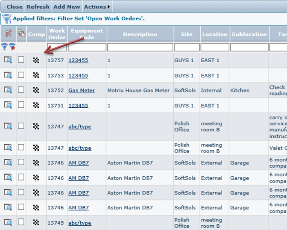Click the complete flag for work order 13745
287x230 pixels.
pyautogui.click(x=36, y=223)
